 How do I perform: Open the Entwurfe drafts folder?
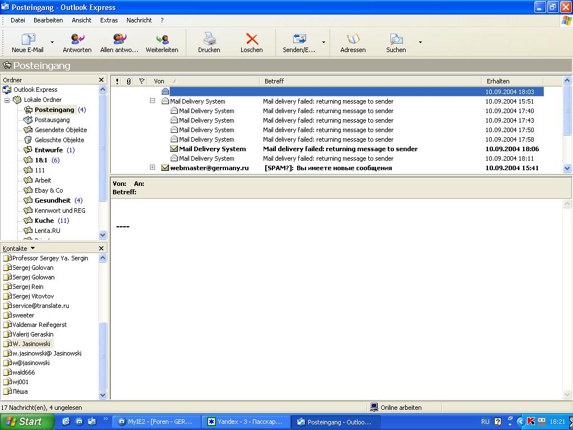click(x=49, y=150)
